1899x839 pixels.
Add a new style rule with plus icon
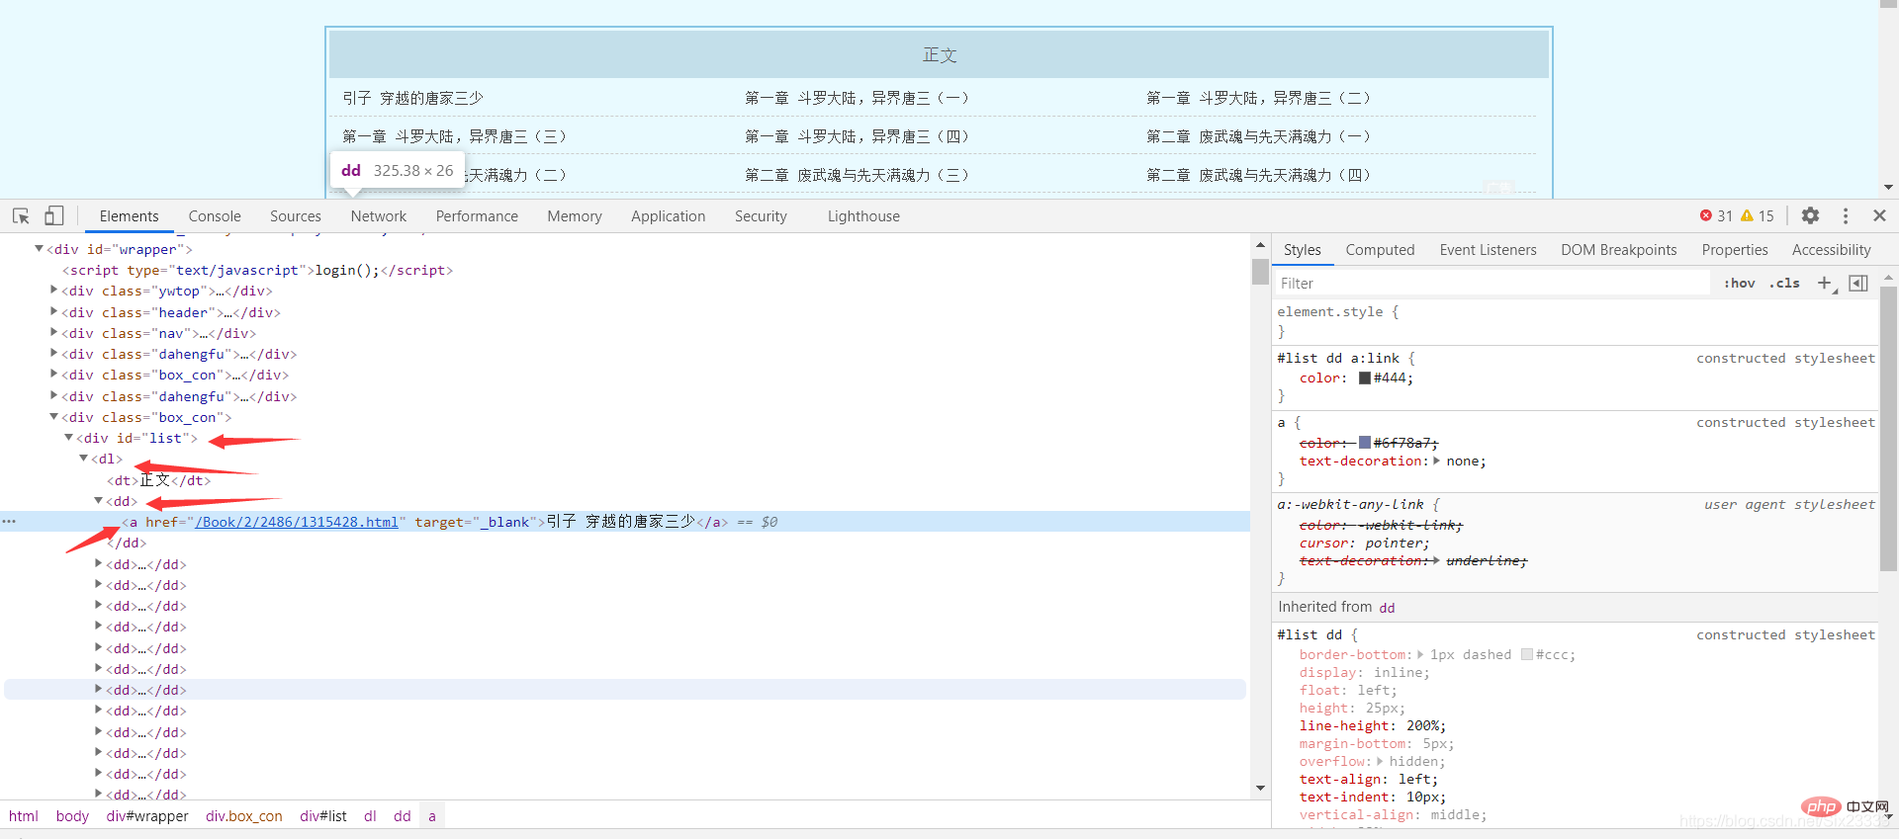(1825, 284)
